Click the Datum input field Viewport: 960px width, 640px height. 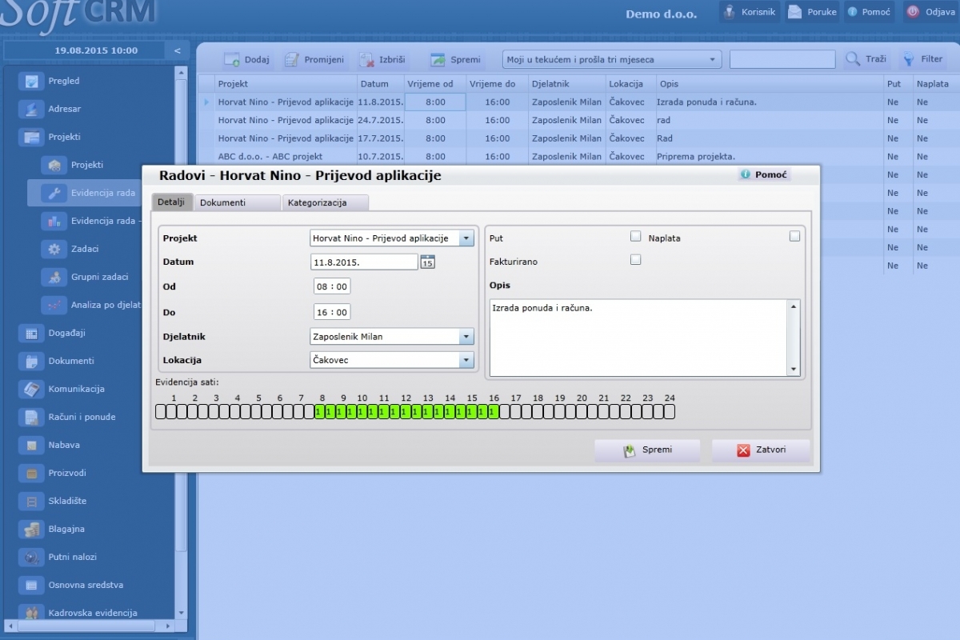[x=364, y=262]
